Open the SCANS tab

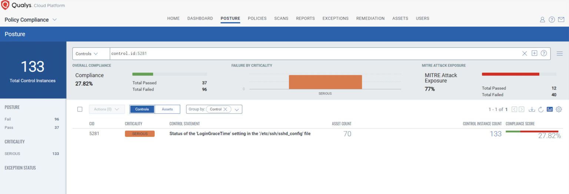[281, 18]
